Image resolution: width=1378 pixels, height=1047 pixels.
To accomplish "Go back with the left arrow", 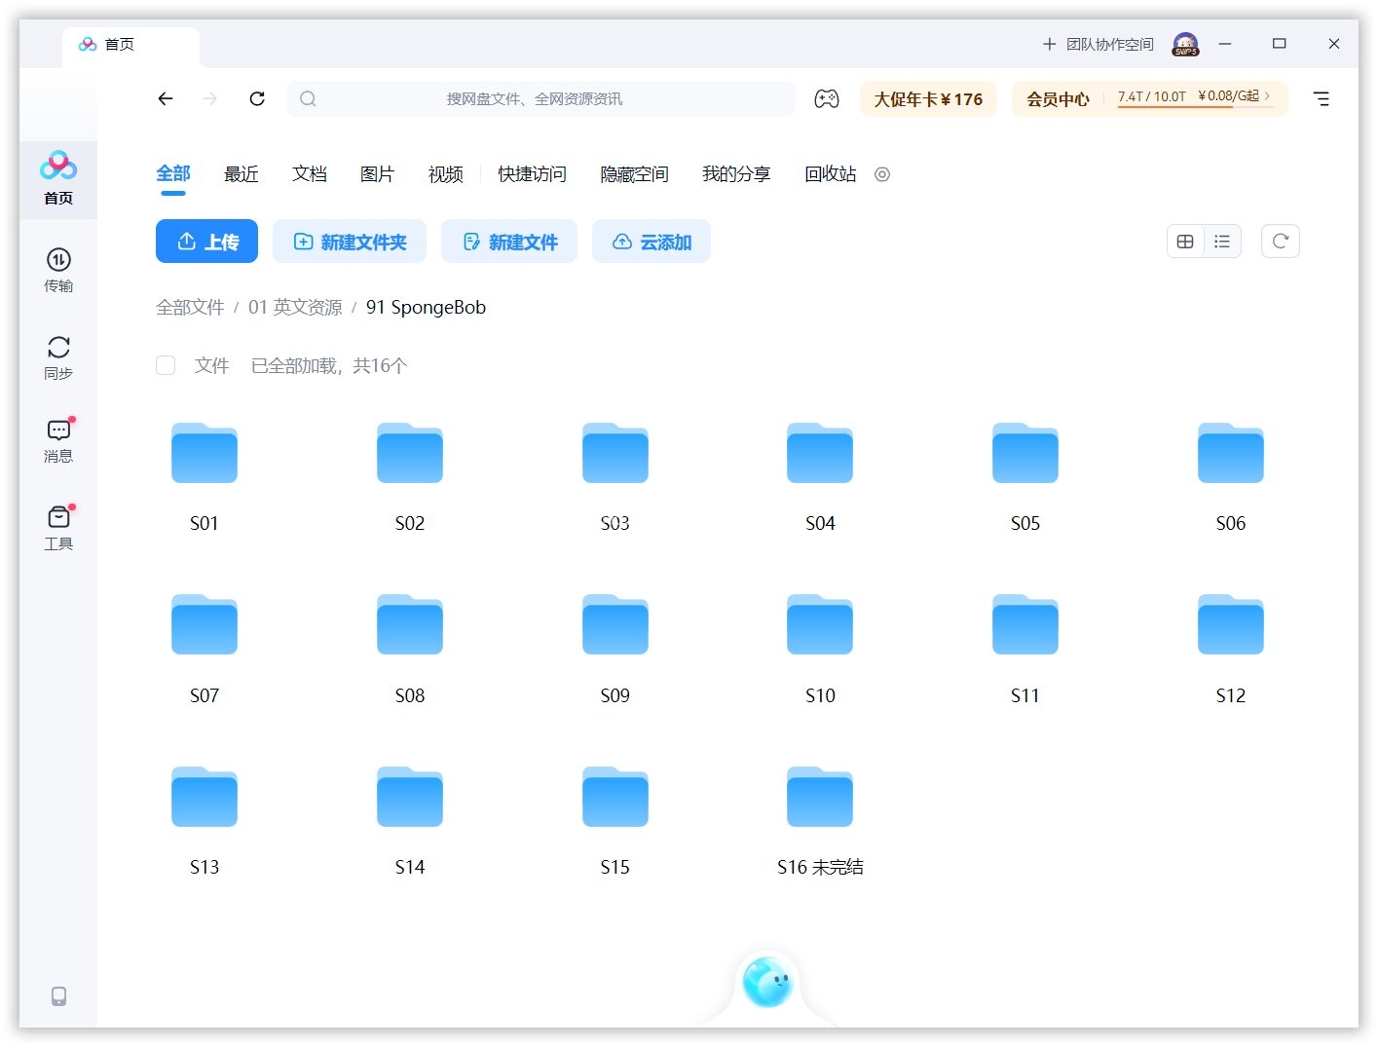I will [166, 98].
